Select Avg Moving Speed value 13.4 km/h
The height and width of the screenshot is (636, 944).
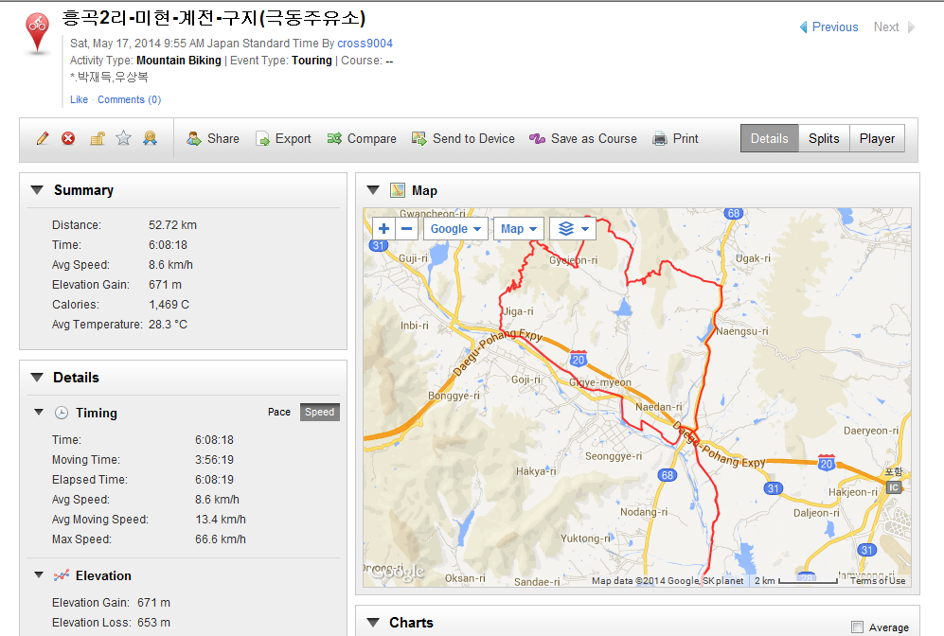[221, 520]
